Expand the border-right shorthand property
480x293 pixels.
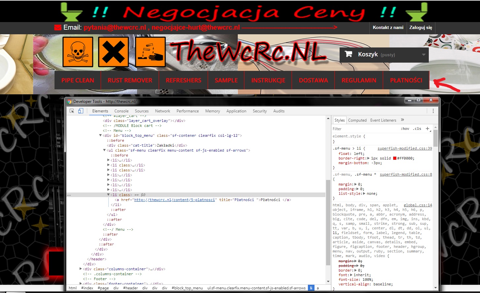click(368, 158)
